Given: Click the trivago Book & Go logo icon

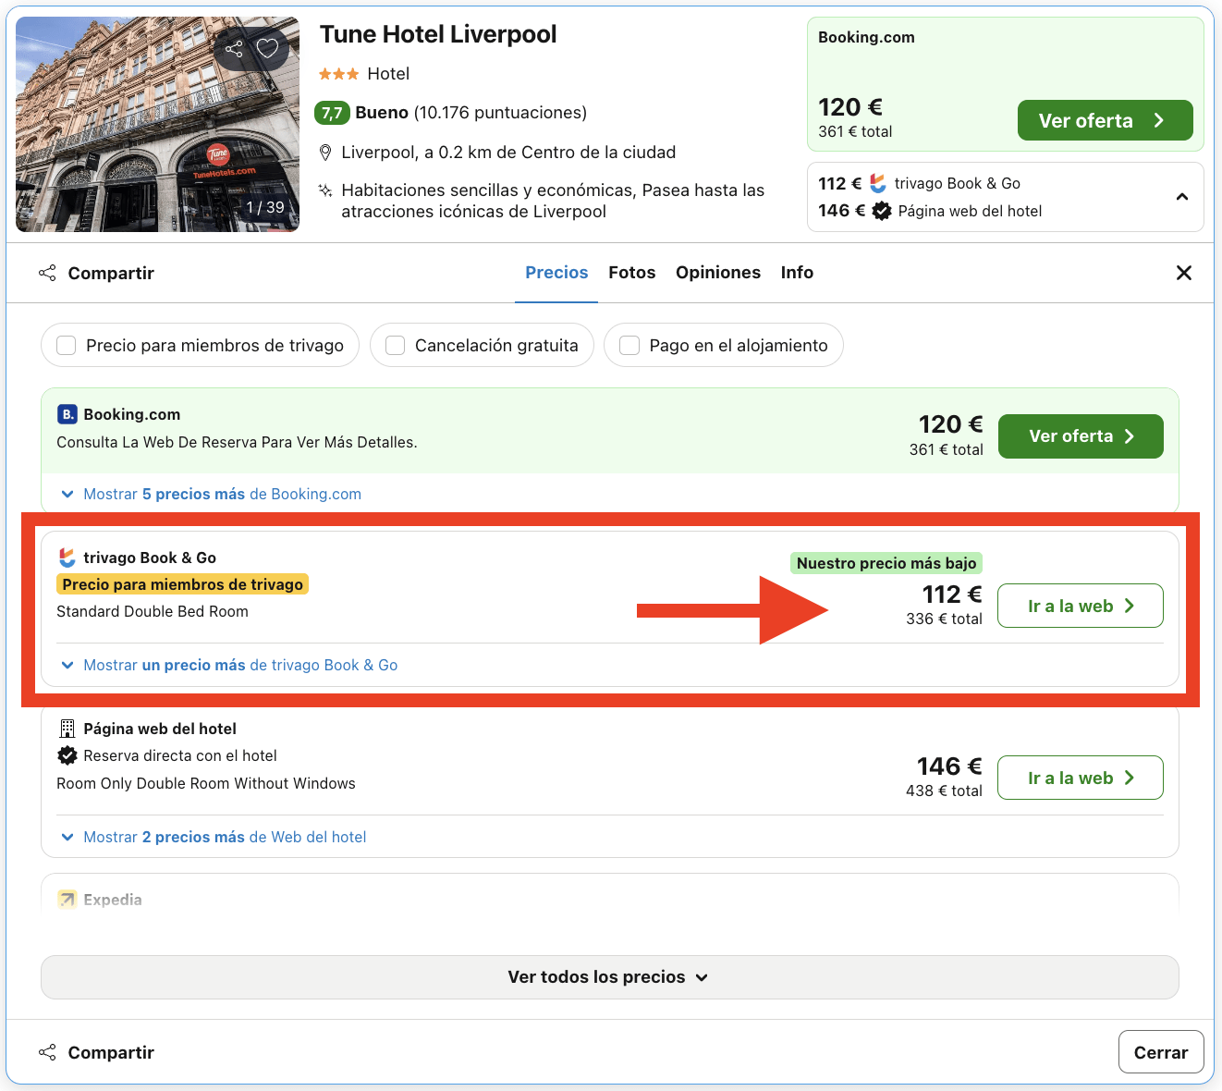Looking at the screenshot, I should click(66, 557).
